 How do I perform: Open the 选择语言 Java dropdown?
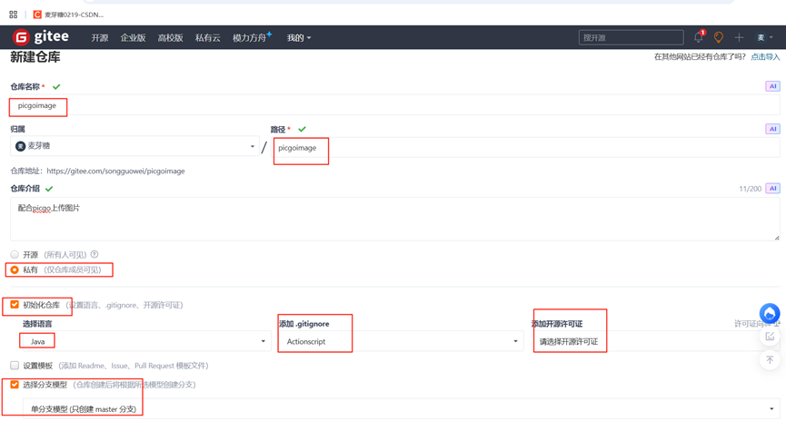click(x=147, y=341)
